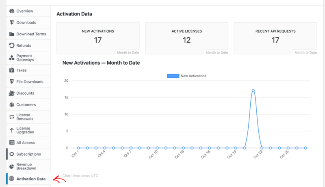This screenshot has width=325, height=187.
Task: Switch to the Downloads tab
Action: (28, 22)
